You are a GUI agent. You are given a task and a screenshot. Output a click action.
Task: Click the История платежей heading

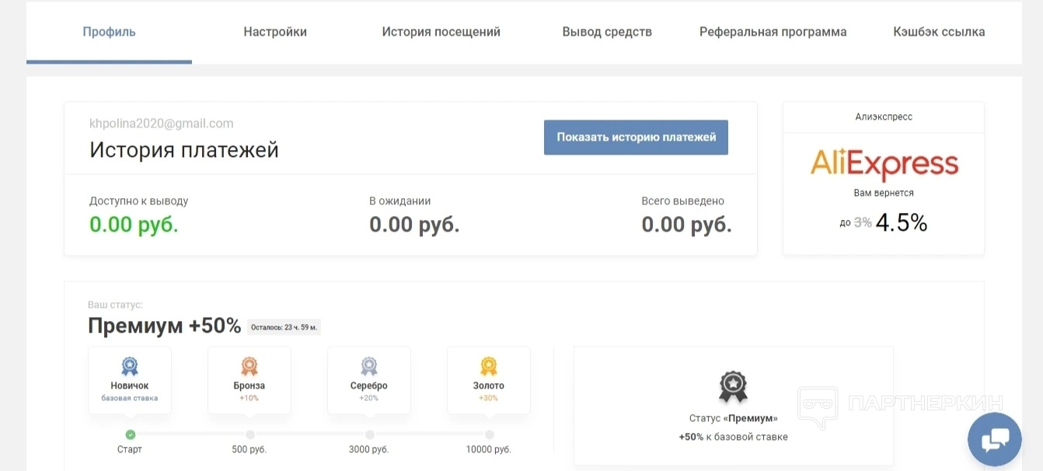pyautogui.click(x=184, y=149)
